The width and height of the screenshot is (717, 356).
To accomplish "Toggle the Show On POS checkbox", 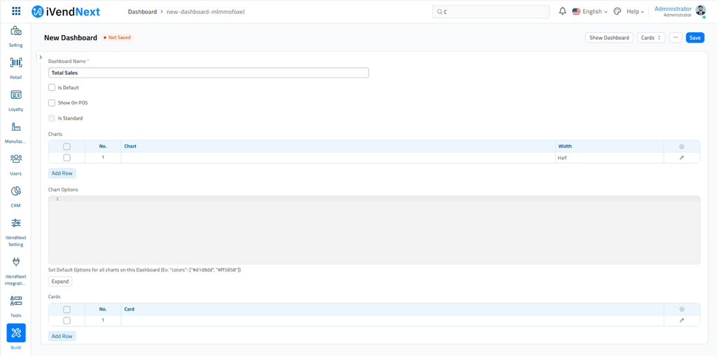I will pyautogui.click(x=52, y=103).
